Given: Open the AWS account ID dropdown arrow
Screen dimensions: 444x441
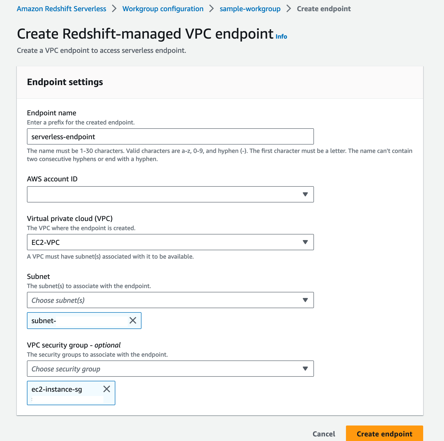Looking at the screenshot, I should tap(305, 194).
